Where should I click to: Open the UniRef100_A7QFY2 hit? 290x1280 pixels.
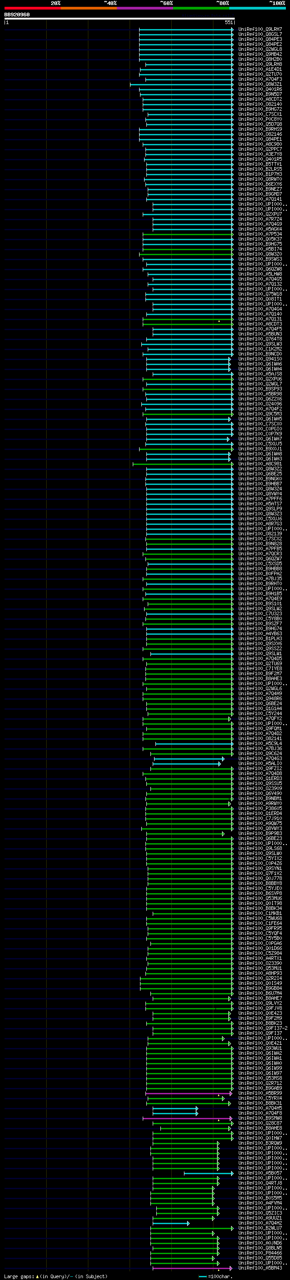(x=260, y=719)
